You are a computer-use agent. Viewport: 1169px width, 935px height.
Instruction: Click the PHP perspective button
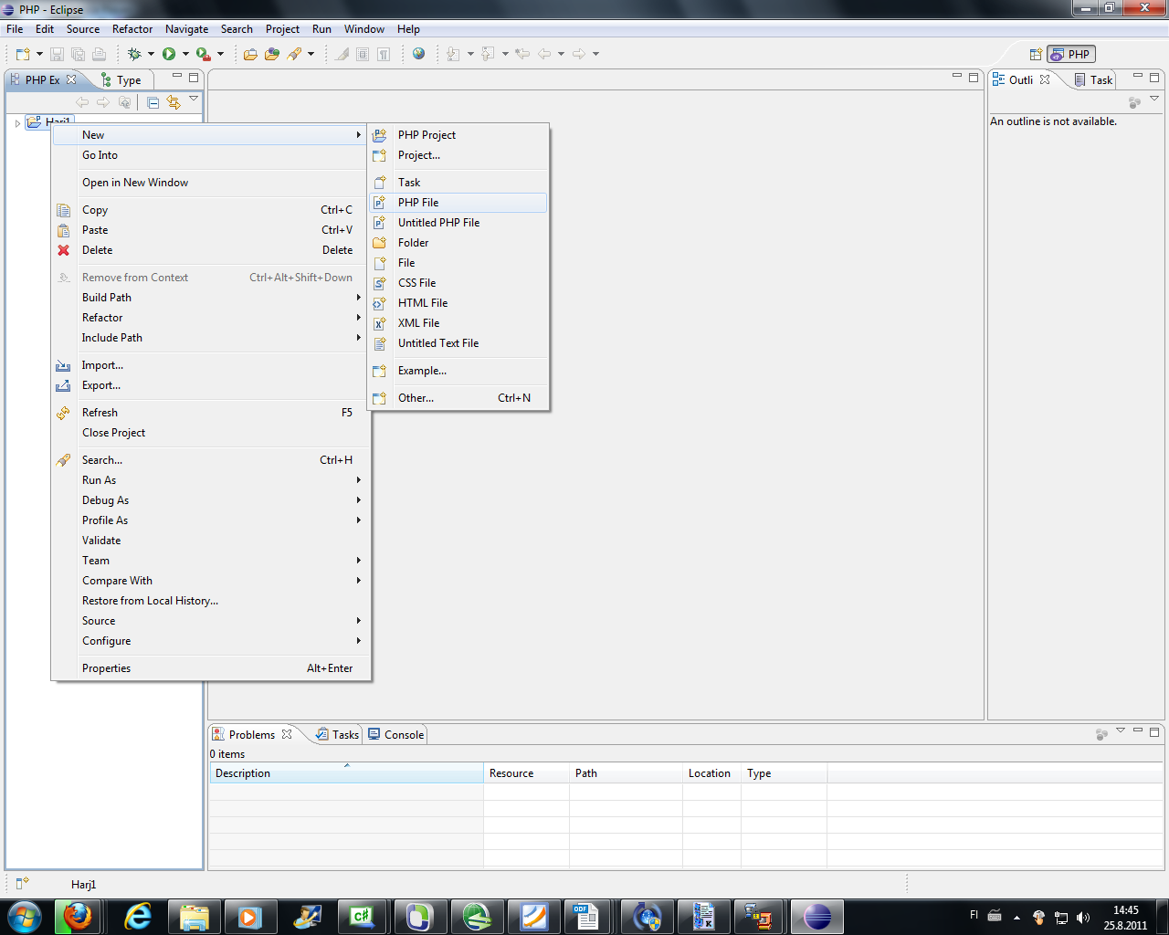(1070, 54)
